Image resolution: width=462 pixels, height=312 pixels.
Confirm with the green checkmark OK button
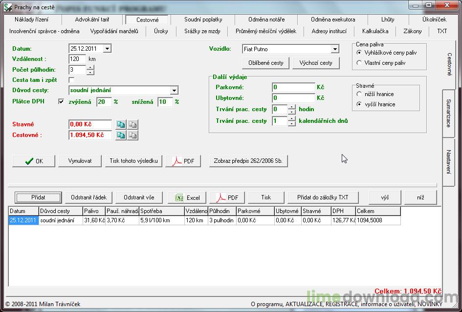tap(33, 161)
